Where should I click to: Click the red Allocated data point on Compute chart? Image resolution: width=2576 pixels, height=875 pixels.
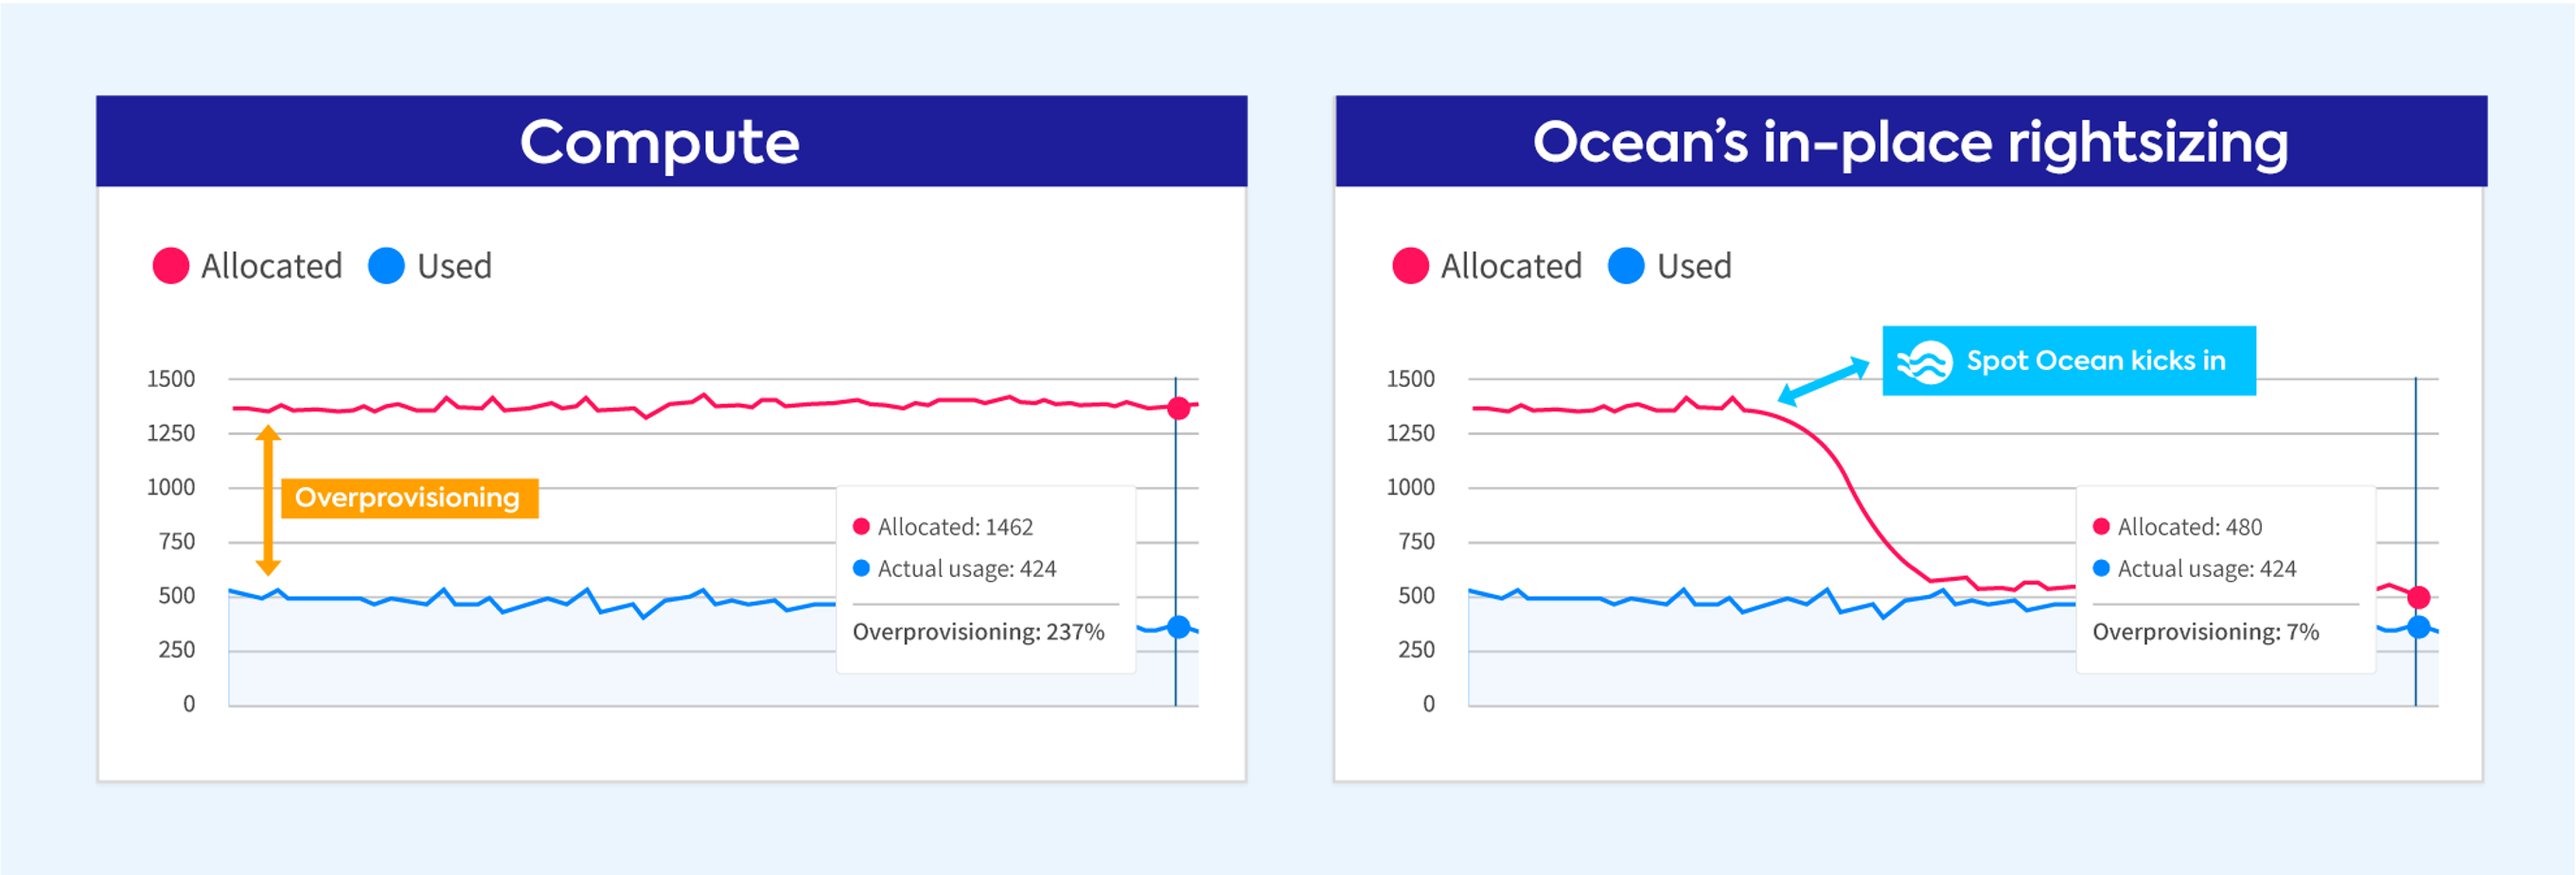tap(1179, 408)
